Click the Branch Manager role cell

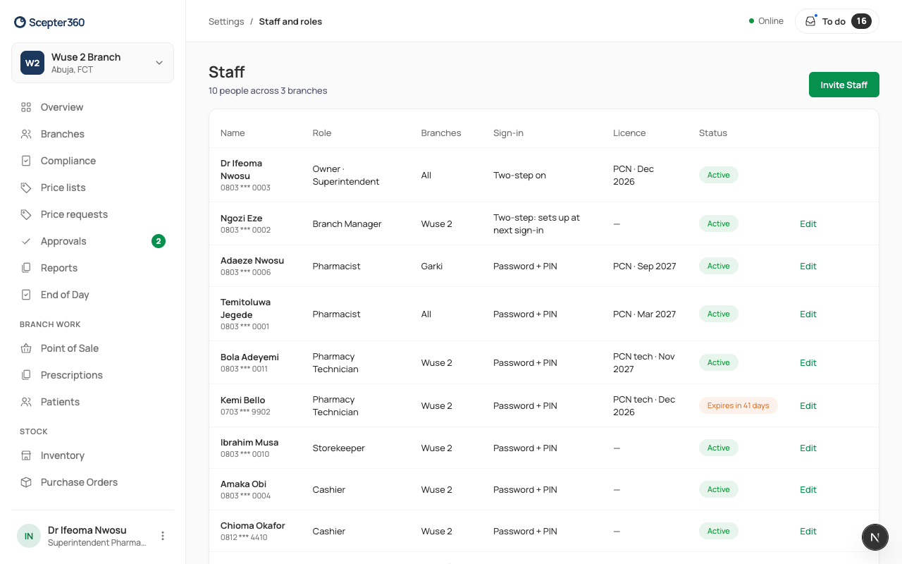(347, 223)
